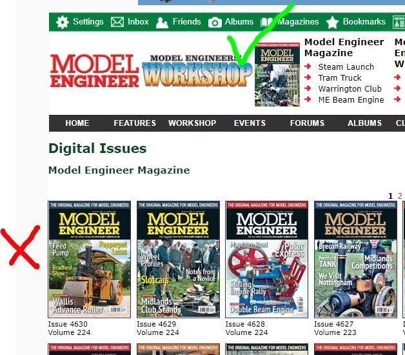405x355 pixels.
Task: Select HOME in the navigation bar
Action: 77,123
